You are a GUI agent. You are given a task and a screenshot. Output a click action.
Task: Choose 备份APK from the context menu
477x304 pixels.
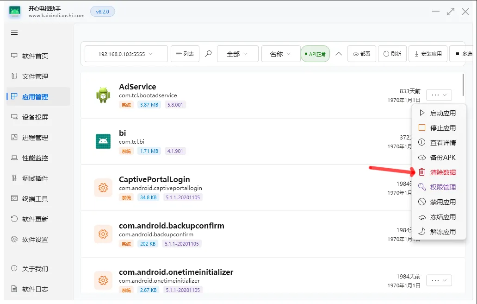(x=439, y=158)
